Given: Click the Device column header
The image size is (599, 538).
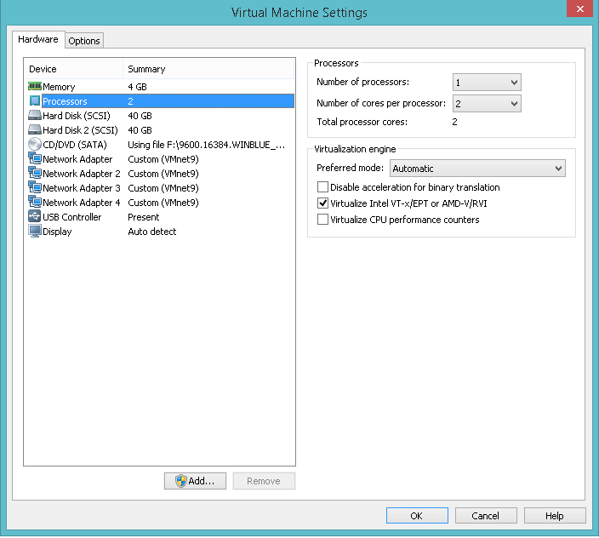Looking at the screenshot, I should (x=73, y=69).
